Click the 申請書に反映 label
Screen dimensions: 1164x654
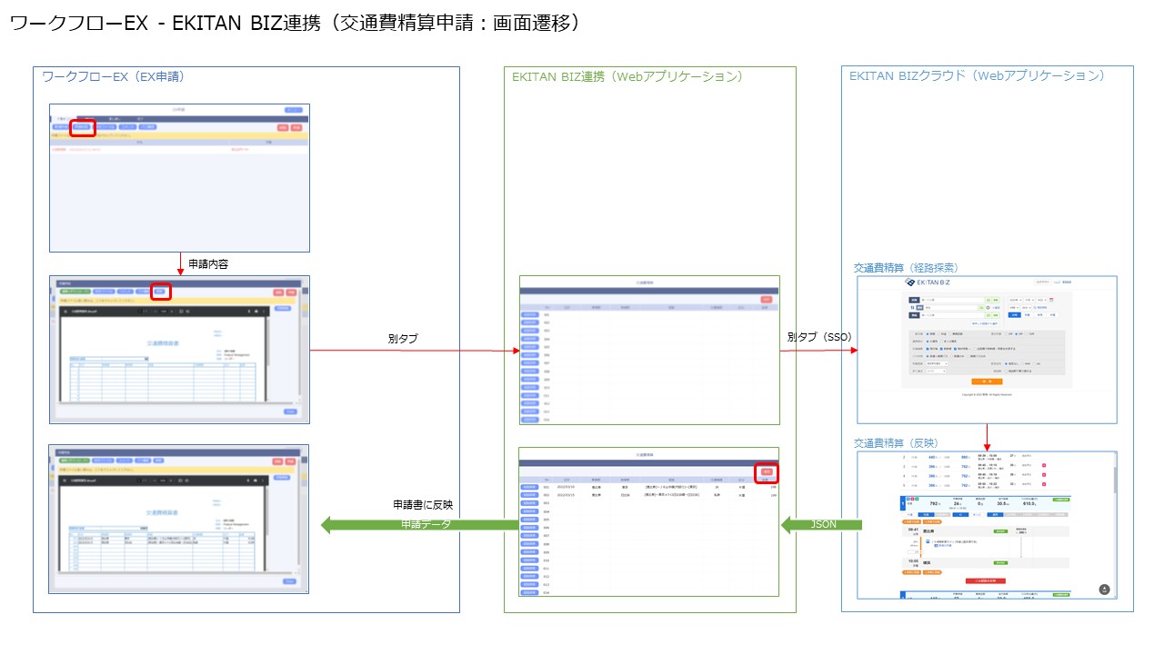(x=422, y=505)
